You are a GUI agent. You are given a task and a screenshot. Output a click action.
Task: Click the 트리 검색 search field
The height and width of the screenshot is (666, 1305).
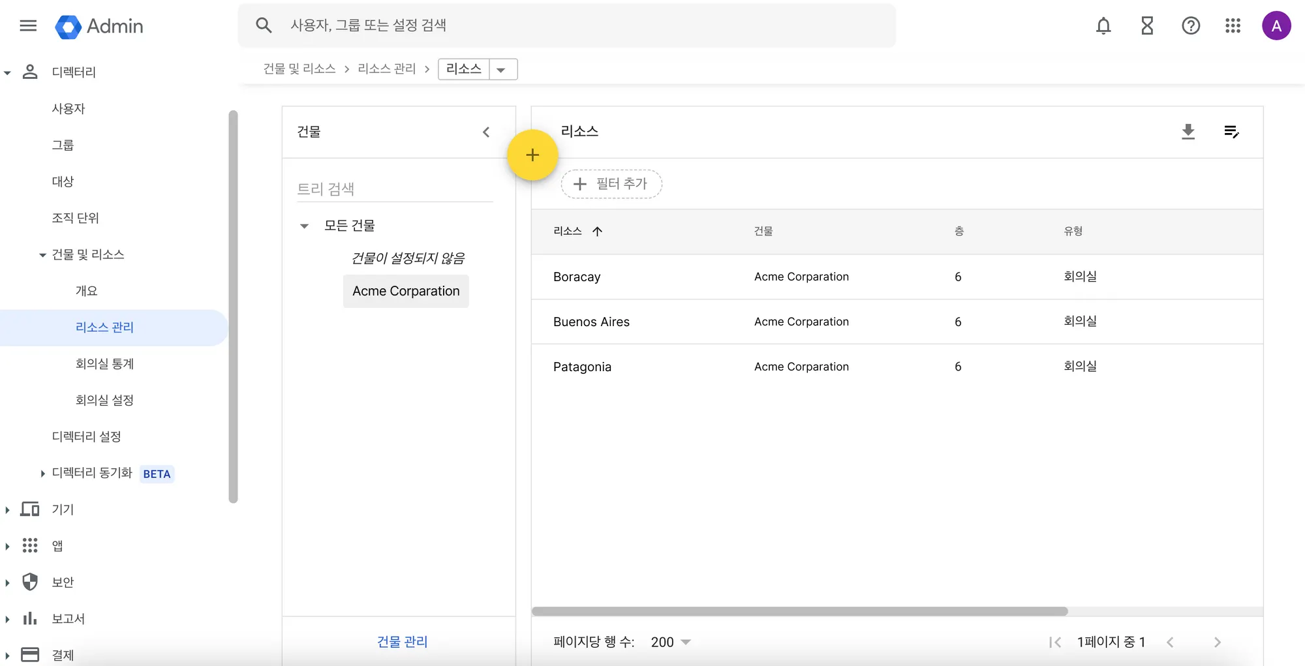click(x=395, y=189)
